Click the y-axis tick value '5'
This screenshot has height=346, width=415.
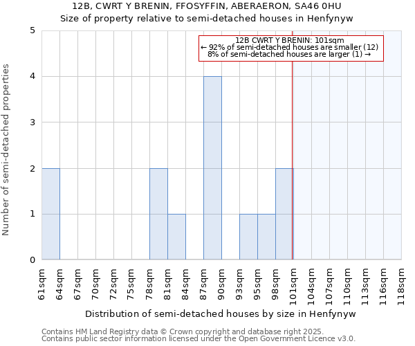pos(33,30)
